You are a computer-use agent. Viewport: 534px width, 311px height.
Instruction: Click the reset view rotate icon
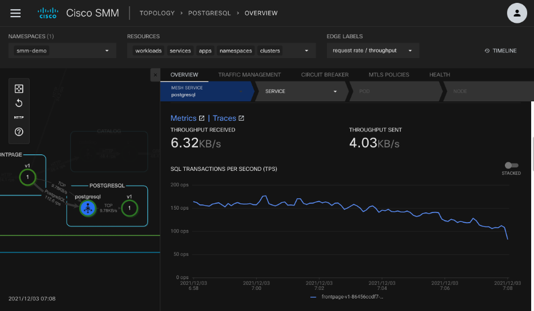[19, 103]
